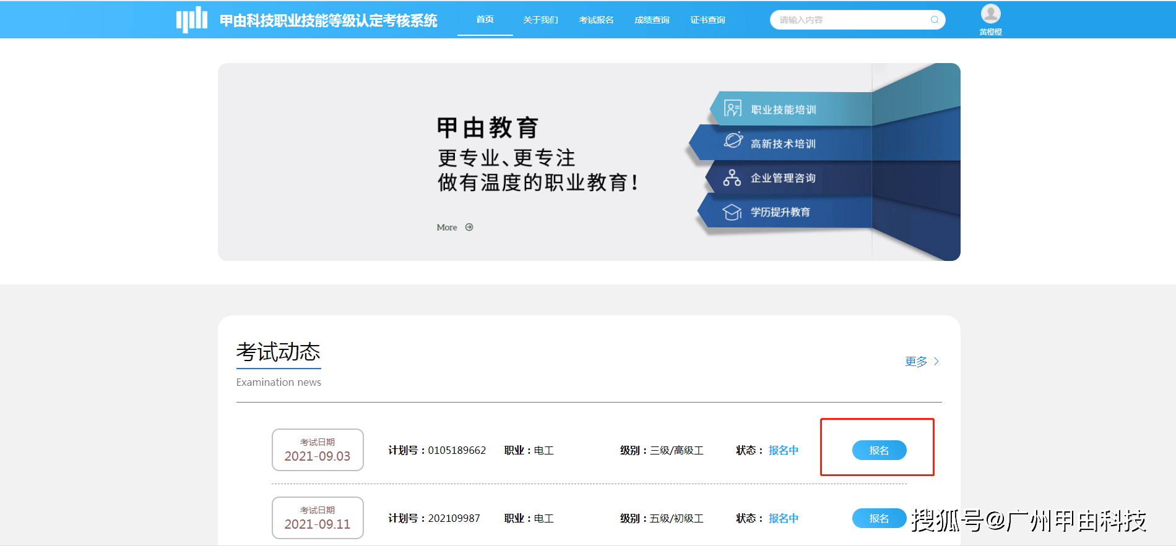Click the username under the avatar

(x=990, y=32)
